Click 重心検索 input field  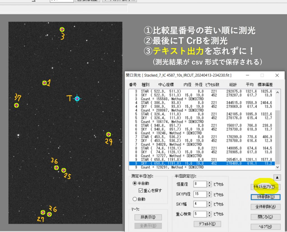click(x=200, y=214)
